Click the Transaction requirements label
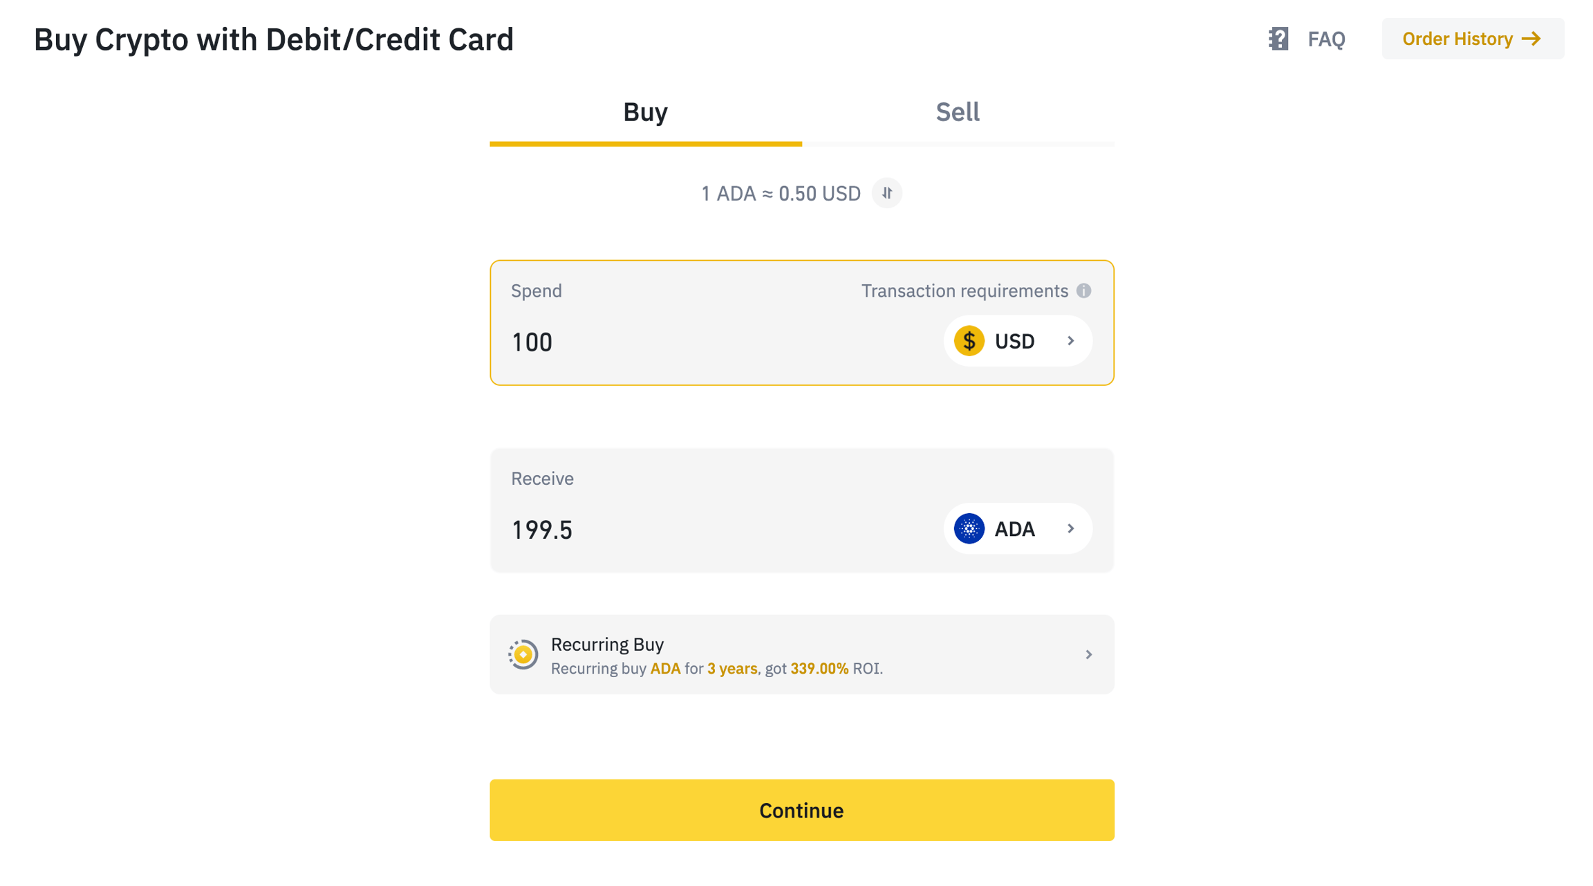The height and width of the screenshot is (886, 1593). (x=965, y=290)
